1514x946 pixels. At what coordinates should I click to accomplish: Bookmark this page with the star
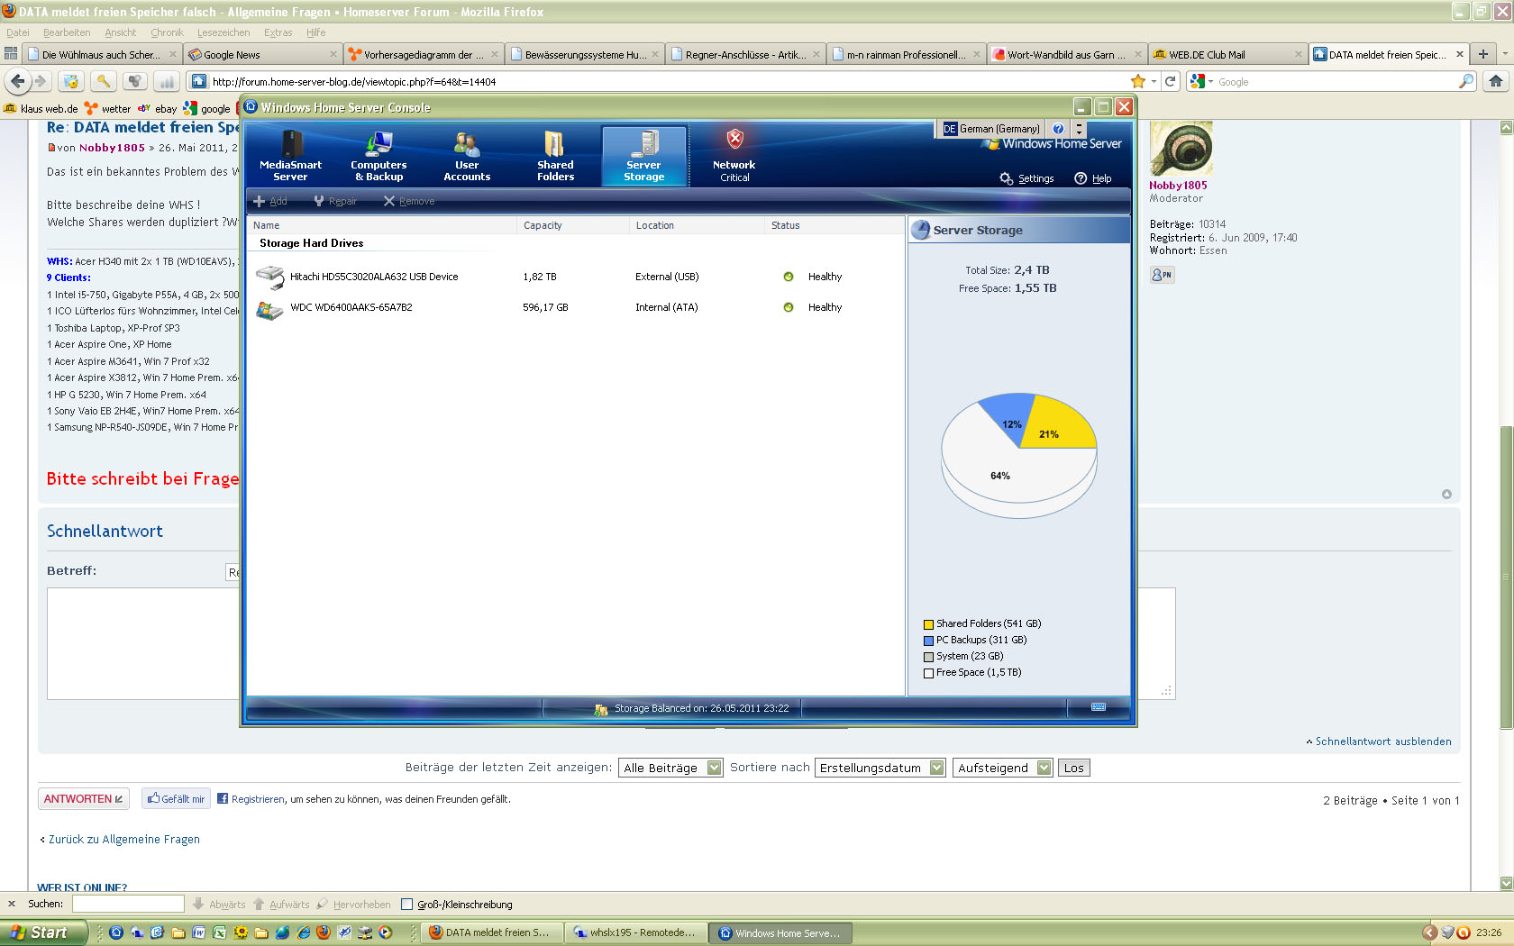coord(1138,81)
